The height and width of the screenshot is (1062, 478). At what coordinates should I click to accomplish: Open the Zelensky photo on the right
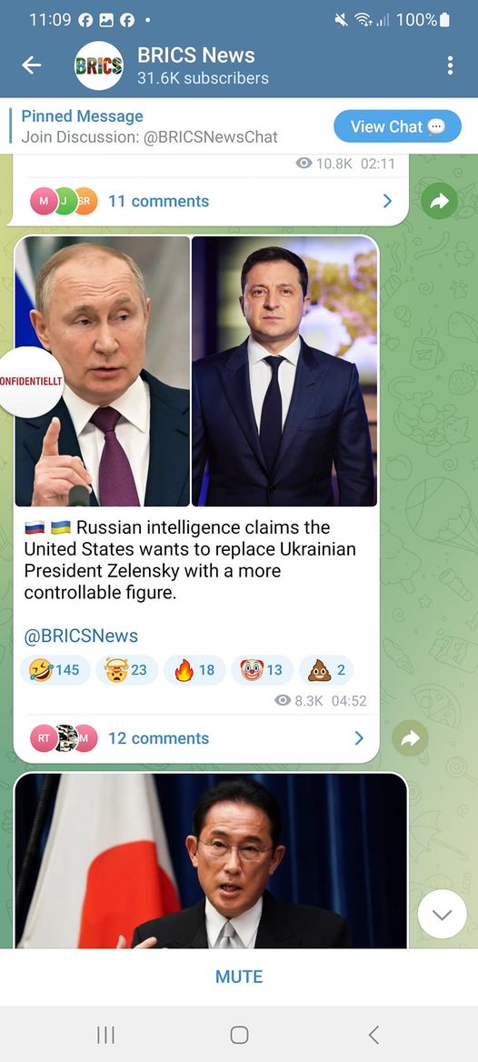(x=284, y=370)
